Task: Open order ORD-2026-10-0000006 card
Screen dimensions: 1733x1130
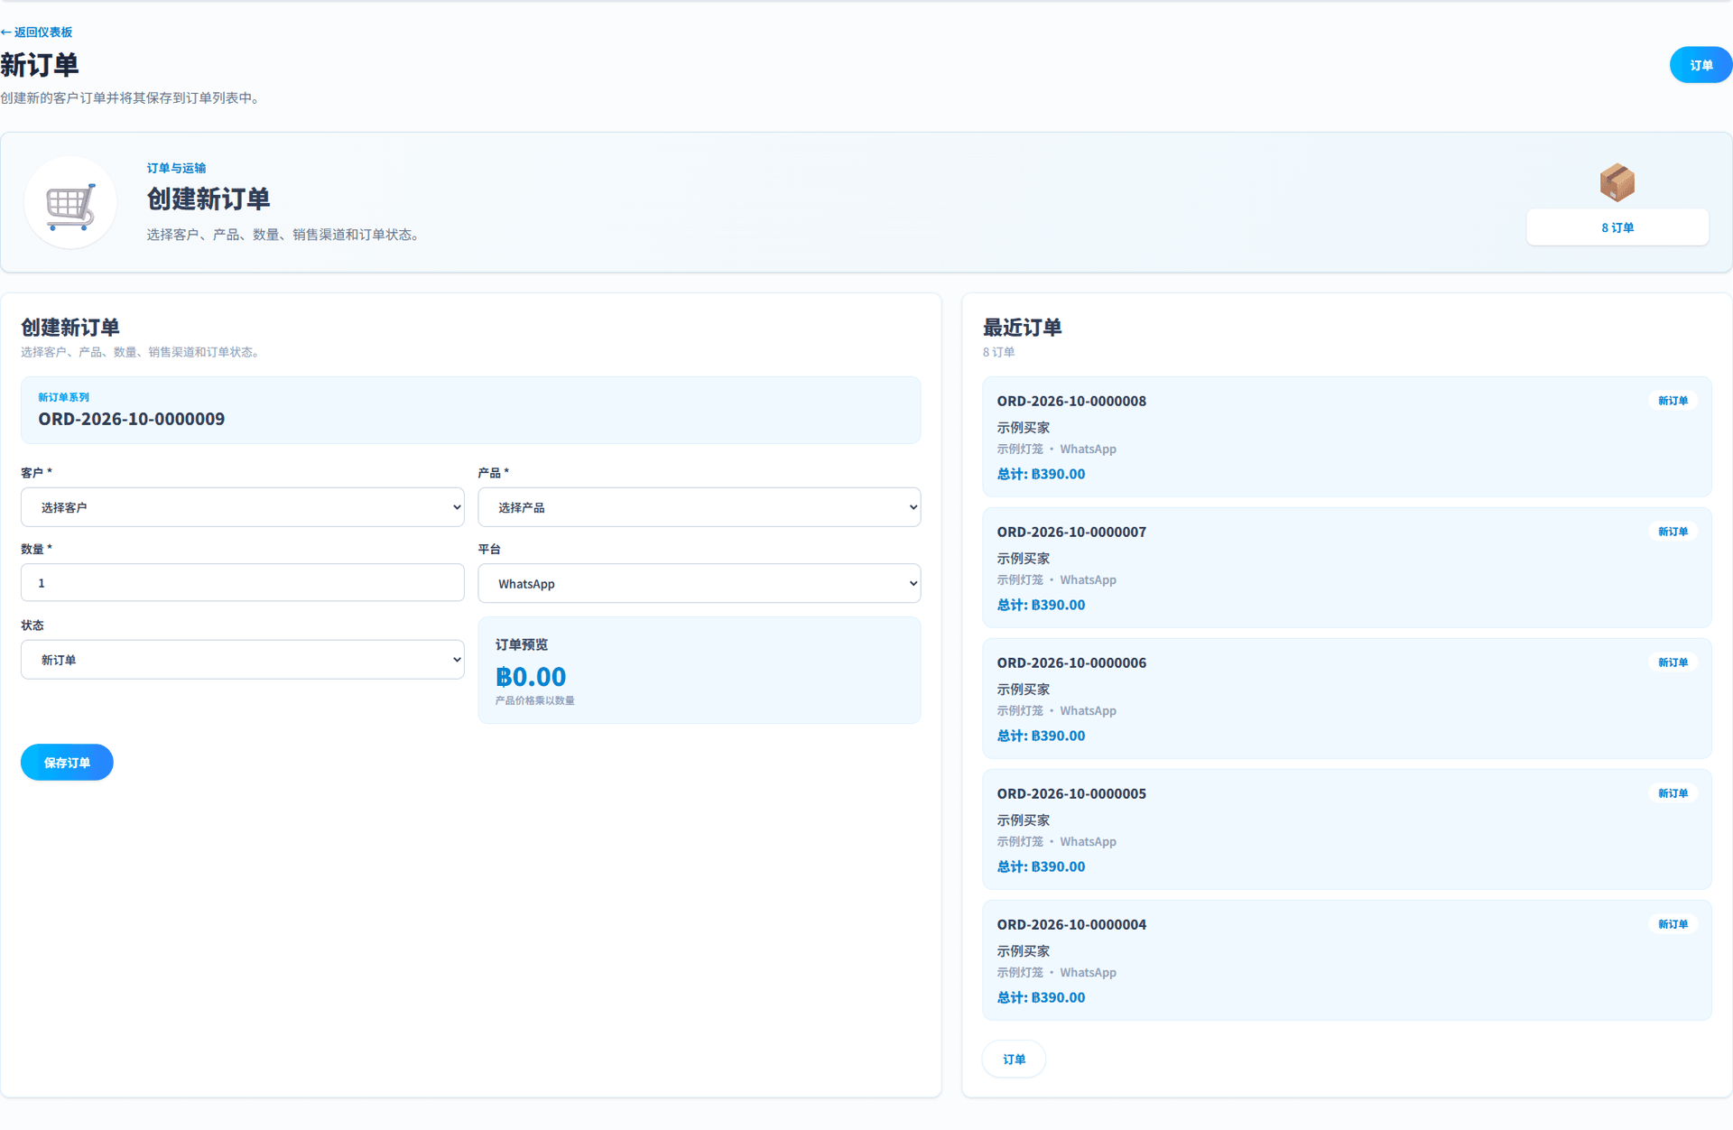Action: 1347,699
